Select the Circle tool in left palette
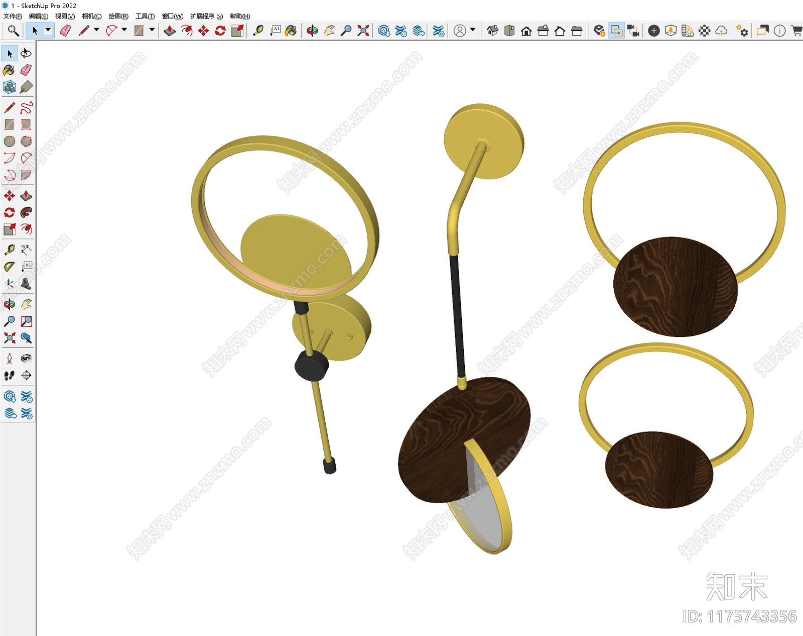This screenshot has height=636, width=803. (x=10, y=141)
